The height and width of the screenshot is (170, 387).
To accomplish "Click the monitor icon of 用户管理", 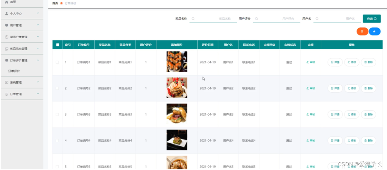I will pos(7,25).
